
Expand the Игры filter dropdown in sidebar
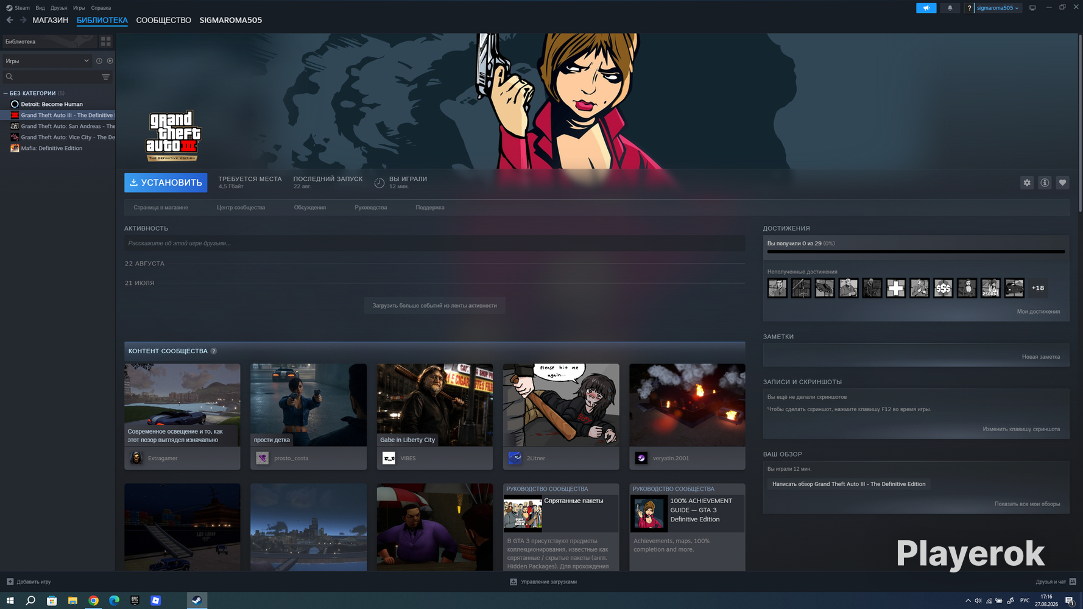[x=47, y=61]
